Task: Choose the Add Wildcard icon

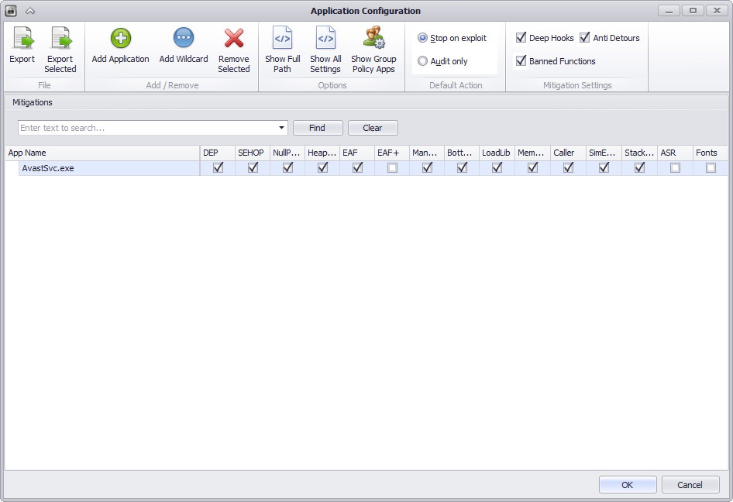Action: pyautogui.click(x=184, y=39)
